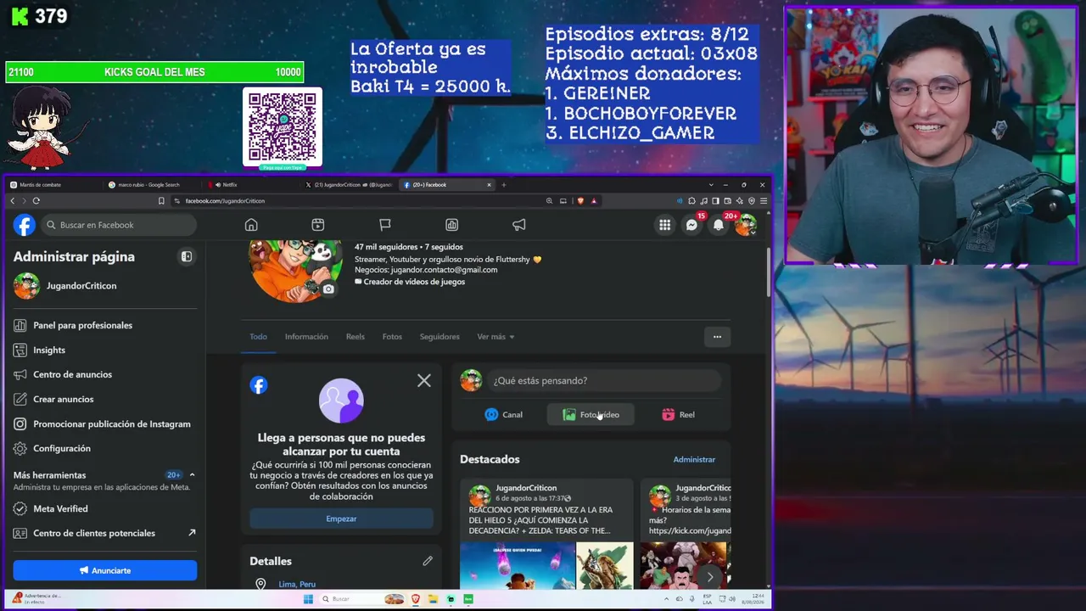Switch to the Mantis de combate tab
Image resolution: width=1086 pixels, height=611 pixels.
(53, 185)
